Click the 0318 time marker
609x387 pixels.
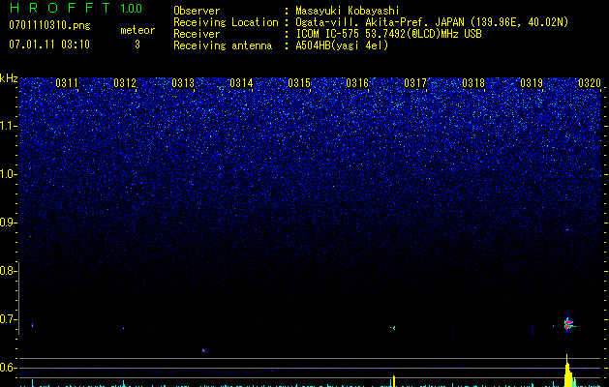473,83
